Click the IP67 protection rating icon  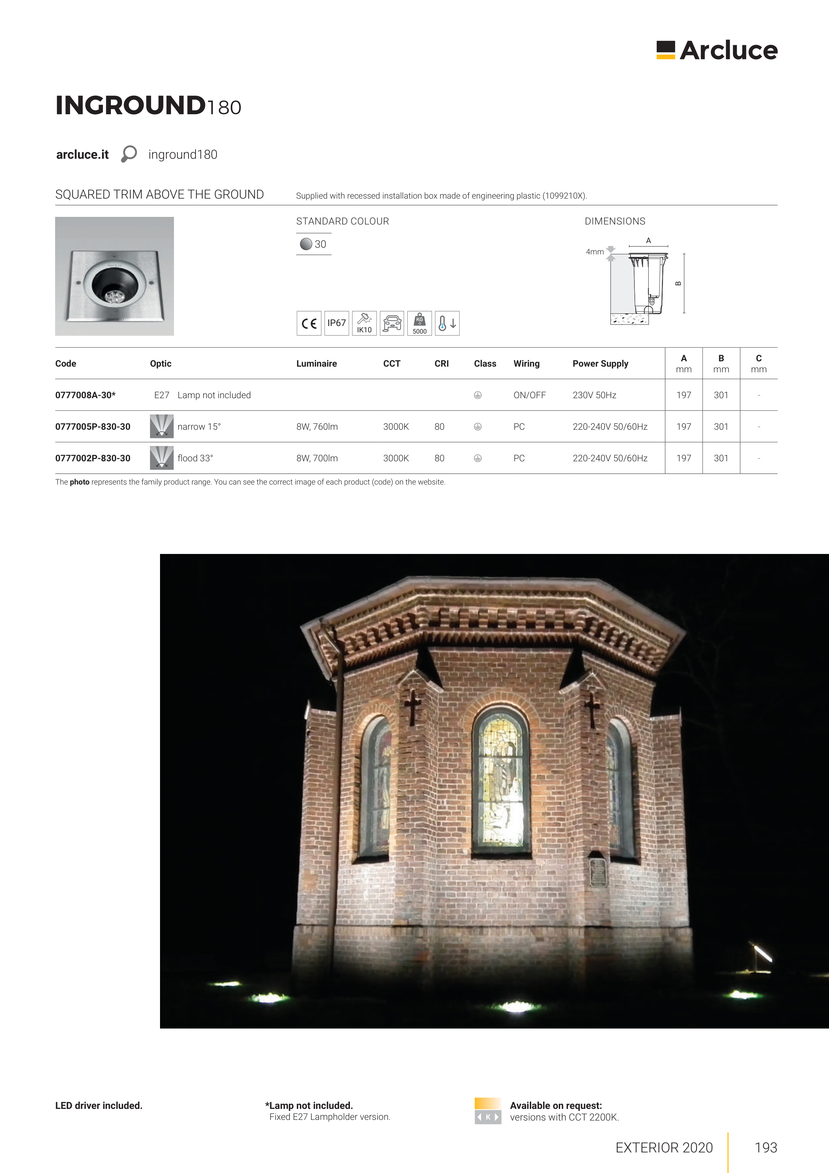point(337,323)
